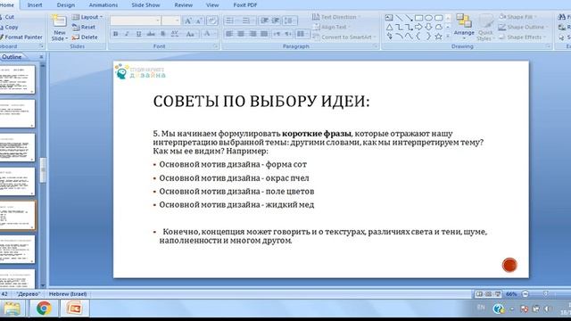Select the Down Arrow shape
Image resolution: width=571 pixels, height=321 pixels.
428,27
